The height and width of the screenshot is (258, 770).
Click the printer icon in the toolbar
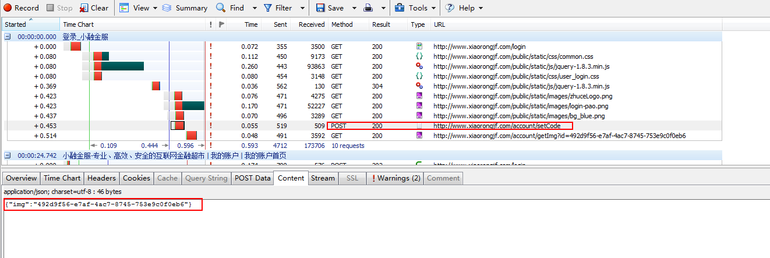(x=369, y=8)
